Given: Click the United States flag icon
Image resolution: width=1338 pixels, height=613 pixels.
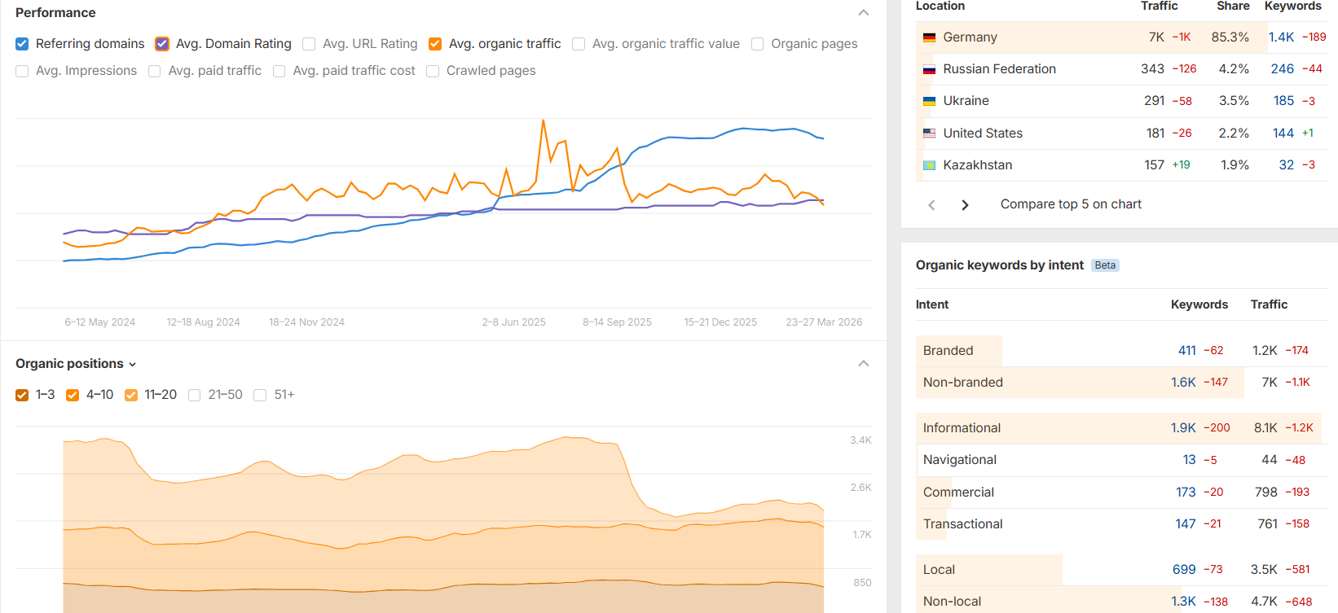Looking at the screenshot, I should [929, 133].
